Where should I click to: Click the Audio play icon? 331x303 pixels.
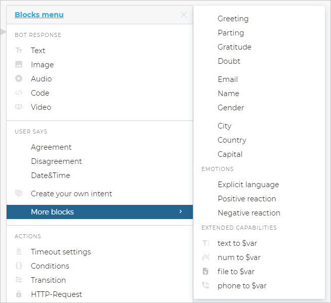coord(19,79)
